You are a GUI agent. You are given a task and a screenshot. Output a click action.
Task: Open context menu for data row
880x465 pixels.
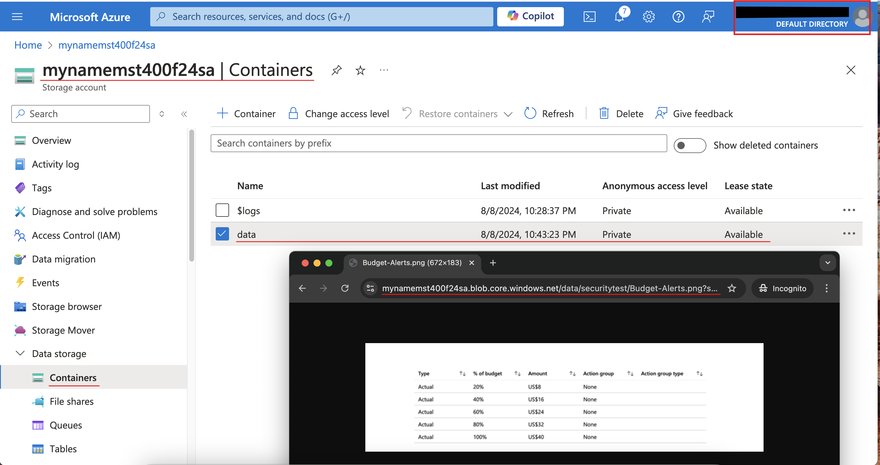[x=849, y=233]
